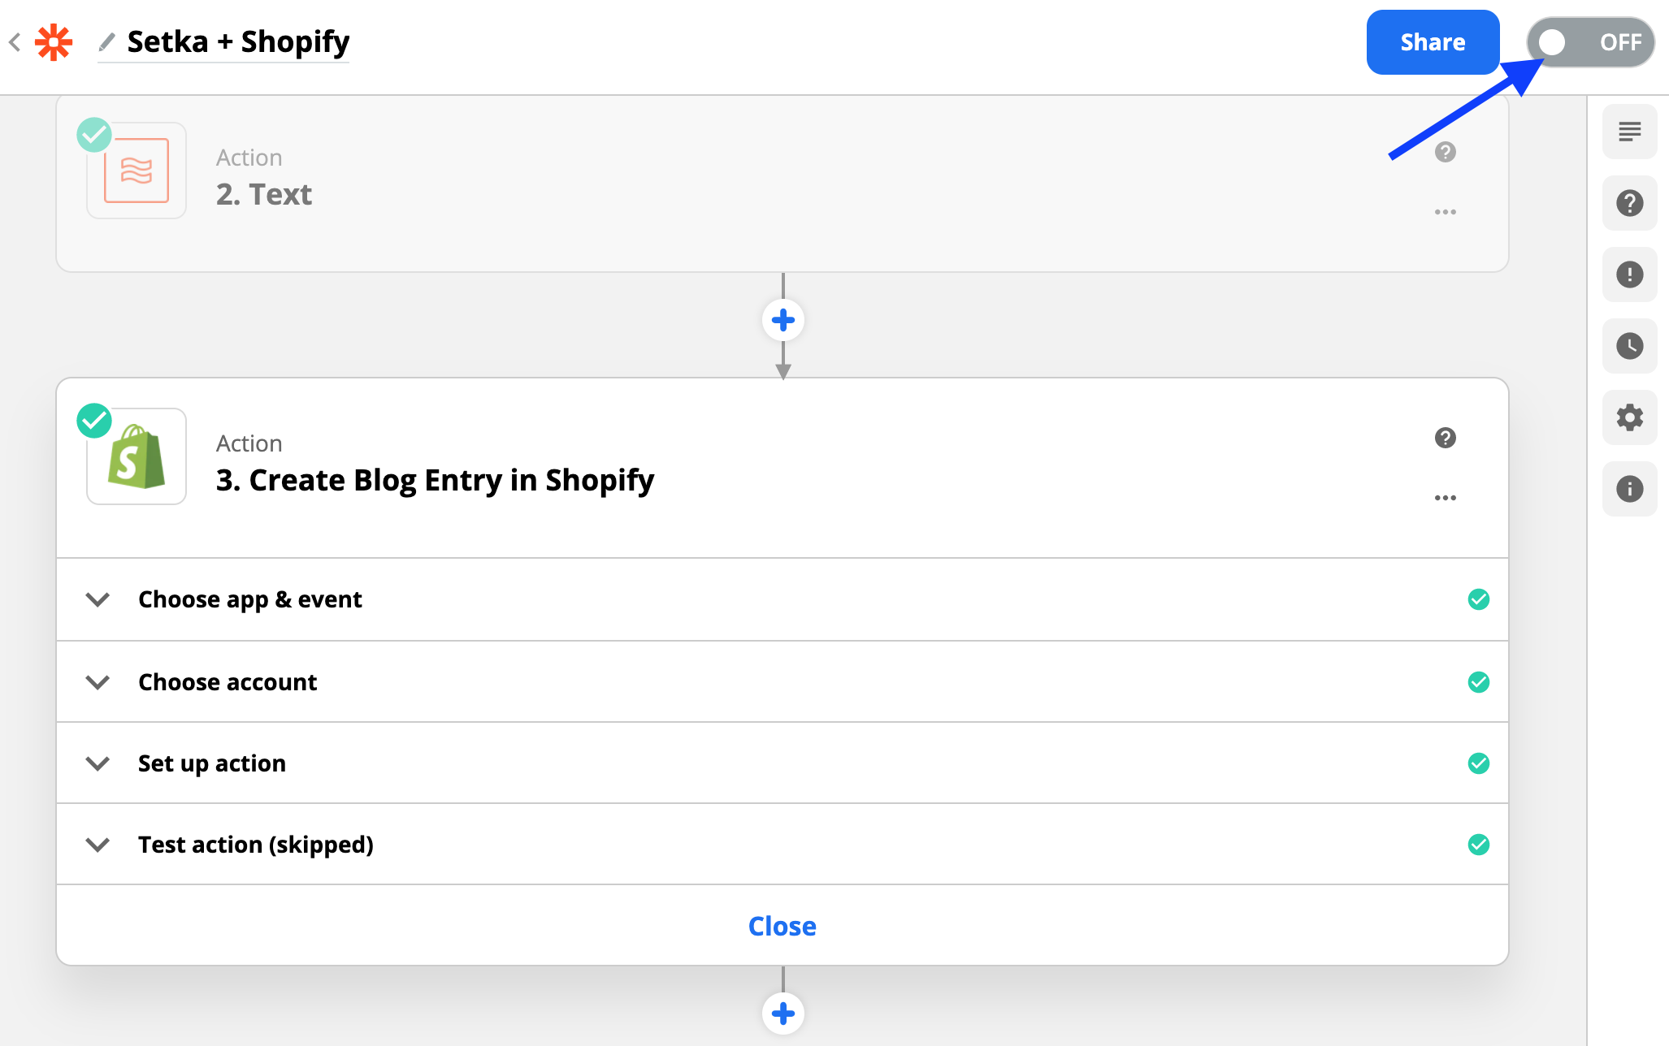Viewport: 1669px width, 1046px height.
Task: Click the Shopify app icon in step 3
Action: coord(137,457)
